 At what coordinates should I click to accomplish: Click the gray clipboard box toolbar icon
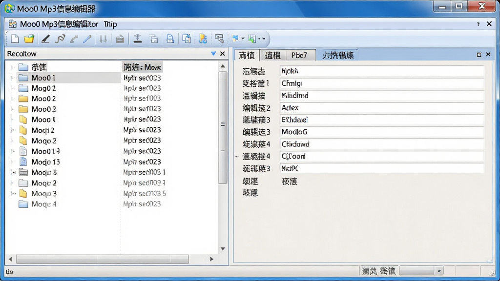point(120,39)
